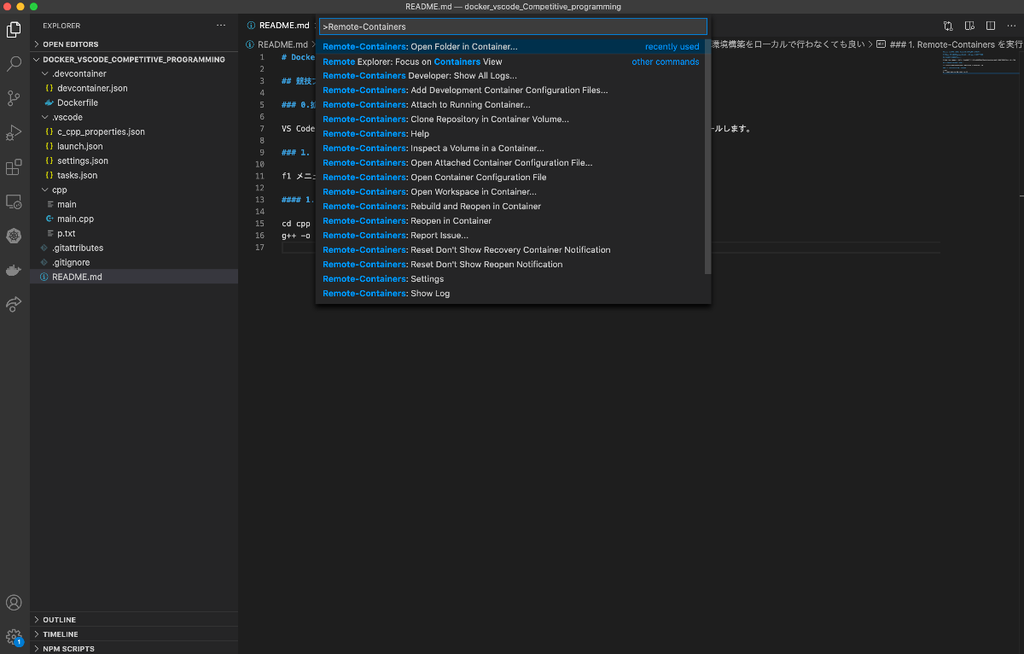Open the Live Share icon in the activity bar

click(x=14, y=304)
